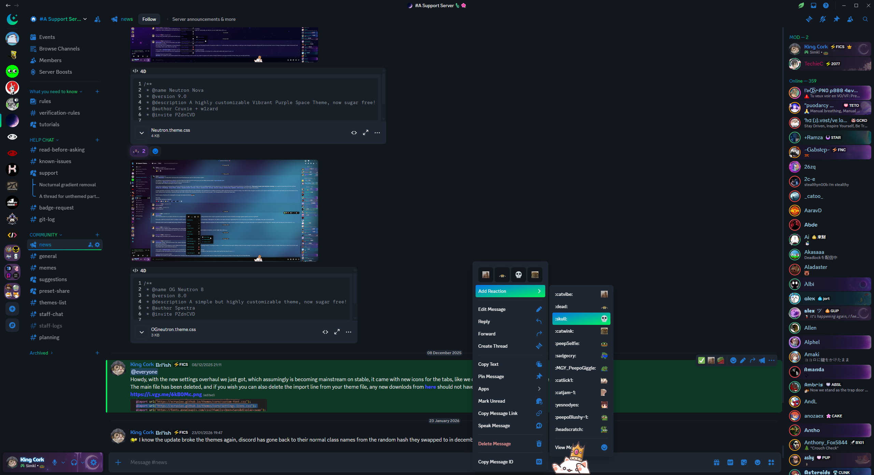Screen dimensions: 874x475
Task: Toggle the member list icon
Action: (850, 19)
